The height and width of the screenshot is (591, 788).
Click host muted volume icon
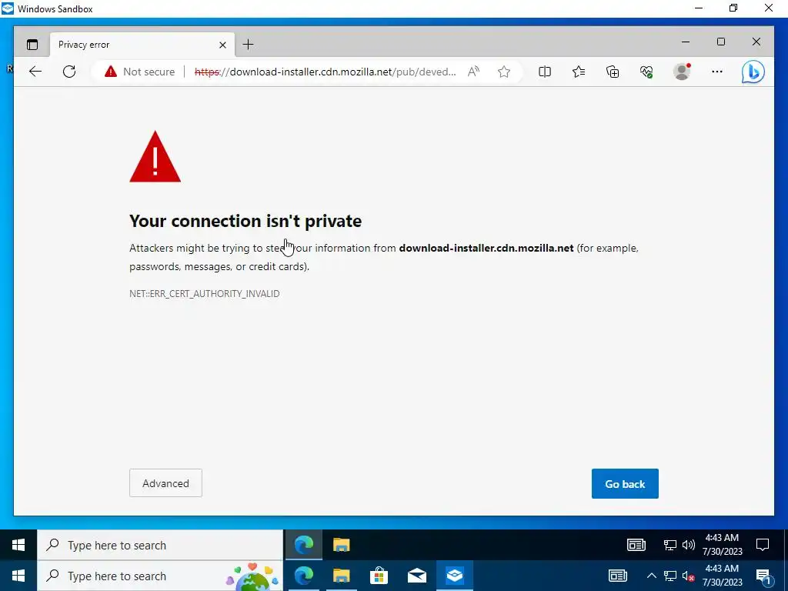[689, 576]
